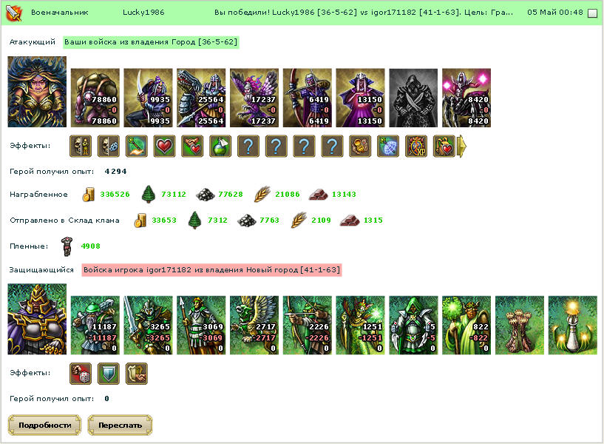Click the greyed-out hooded assassin unit
This screenshot has width=604, height=444.
413,98
